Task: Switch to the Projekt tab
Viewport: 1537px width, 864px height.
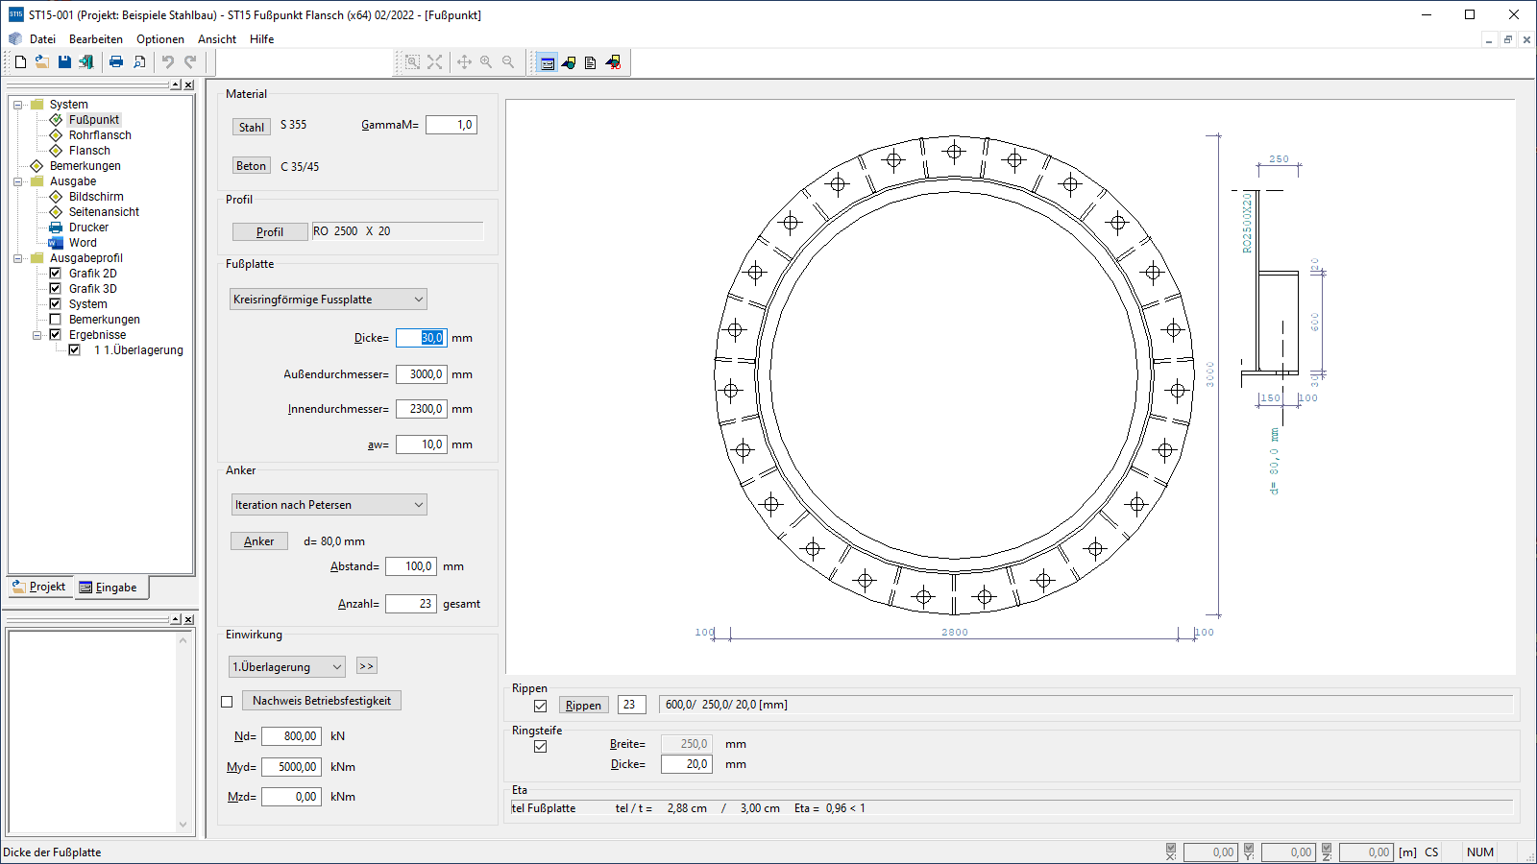Action: 39,587
